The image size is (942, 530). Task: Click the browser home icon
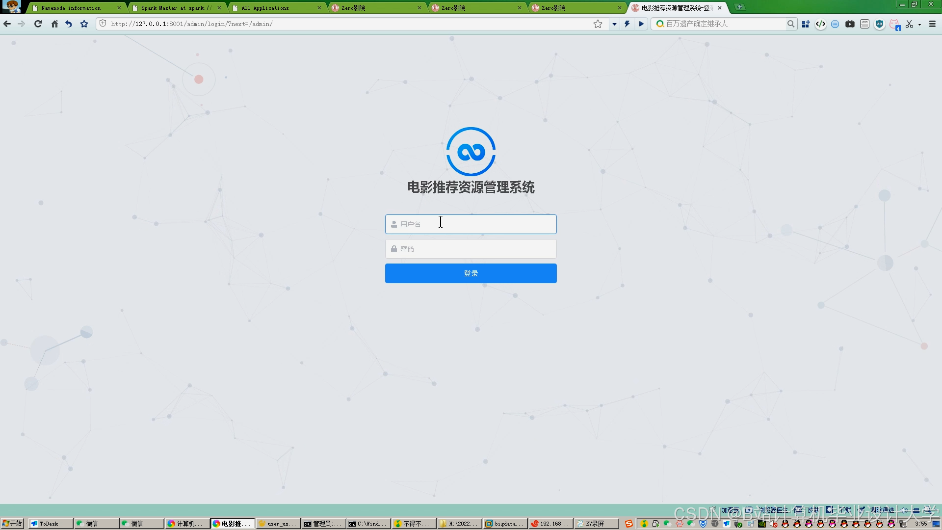tap(54, 24)
